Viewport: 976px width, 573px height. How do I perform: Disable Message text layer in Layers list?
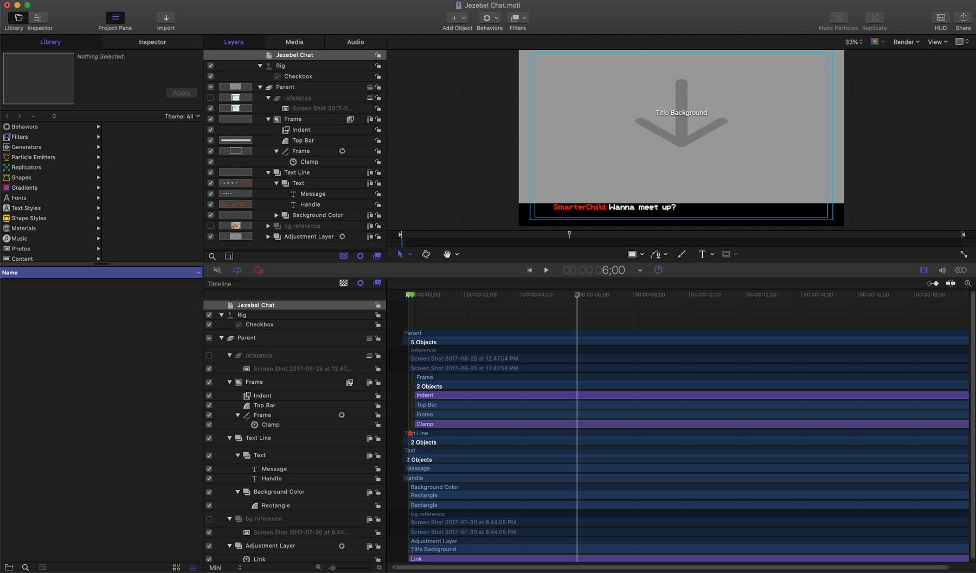pos(210,194)
